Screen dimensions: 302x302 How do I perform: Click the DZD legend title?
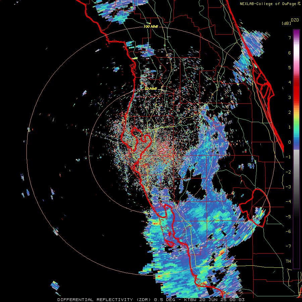[295, 20]
